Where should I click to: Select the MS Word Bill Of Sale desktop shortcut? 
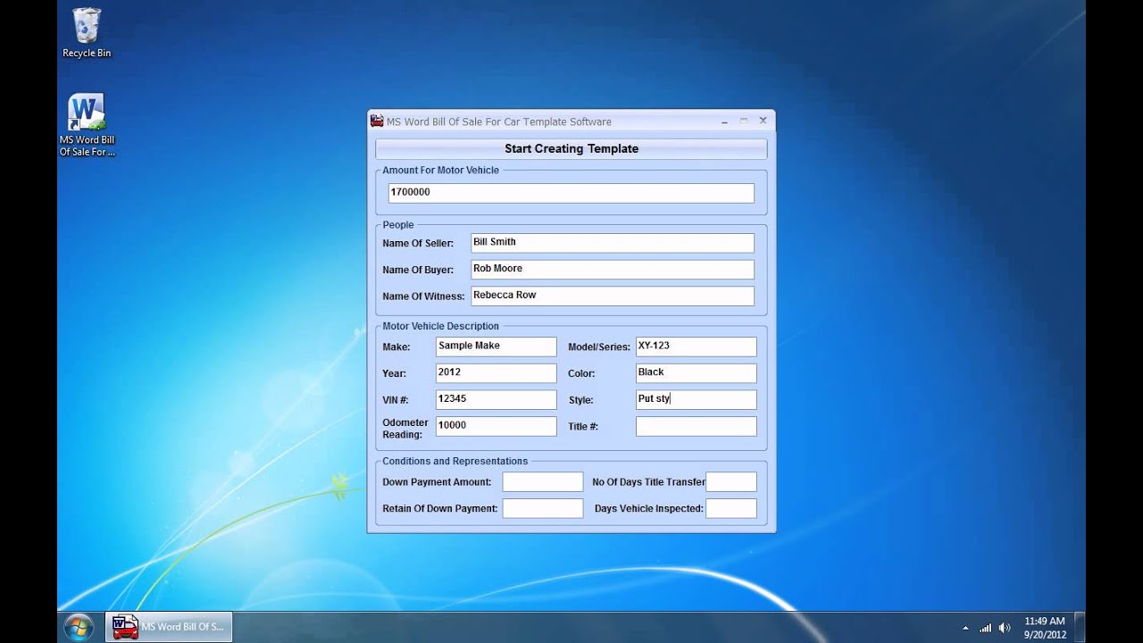coord(87,125)
